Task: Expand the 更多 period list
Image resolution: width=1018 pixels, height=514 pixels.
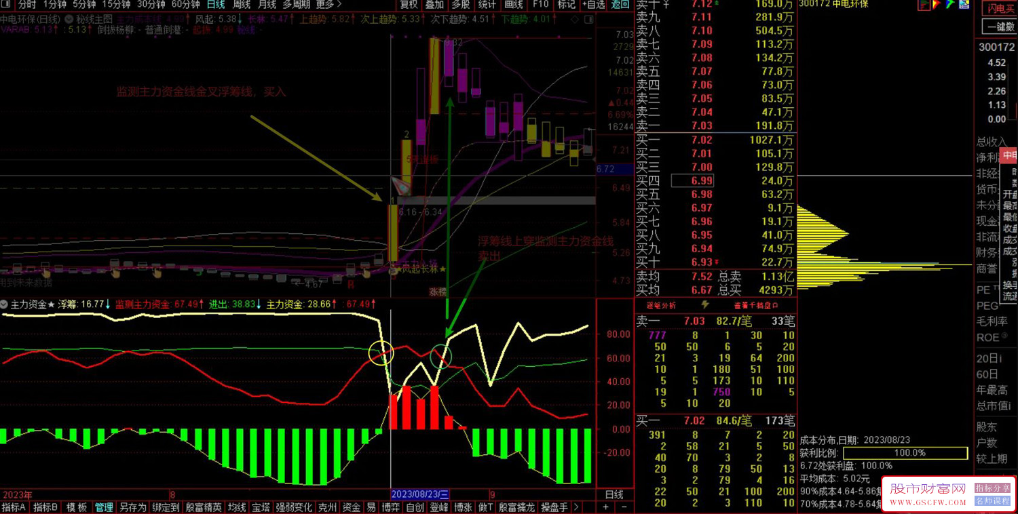Action: coord(329,5)
